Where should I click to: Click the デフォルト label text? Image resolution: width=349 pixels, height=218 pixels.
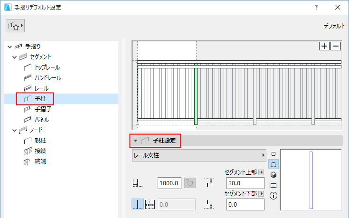pyautogui.click(x=334, y=26)
